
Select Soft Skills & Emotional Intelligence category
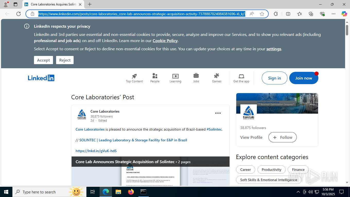click(x=269, y=180)
